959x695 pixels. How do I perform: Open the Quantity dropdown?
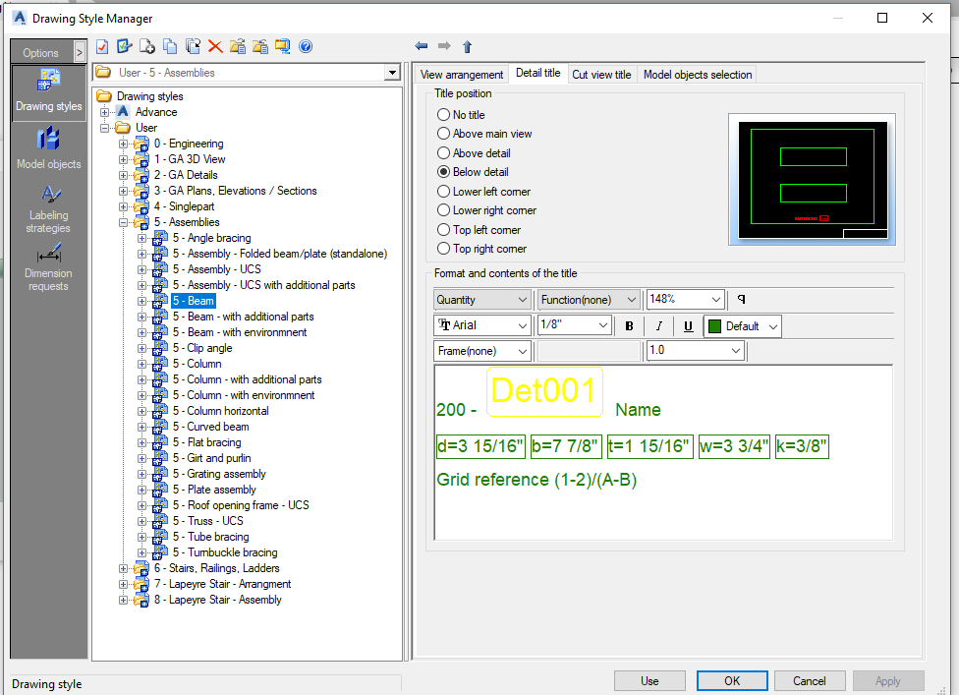coord(481,299)
